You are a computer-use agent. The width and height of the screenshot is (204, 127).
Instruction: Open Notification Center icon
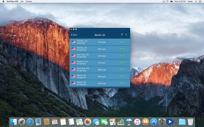[x=200, y=2]
